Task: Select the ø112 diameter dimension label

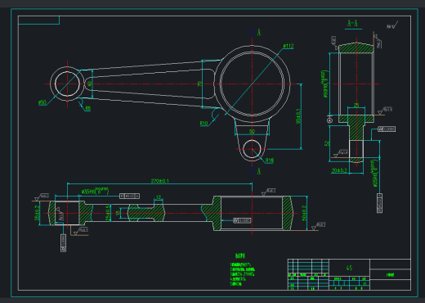Action: point(289,46)
